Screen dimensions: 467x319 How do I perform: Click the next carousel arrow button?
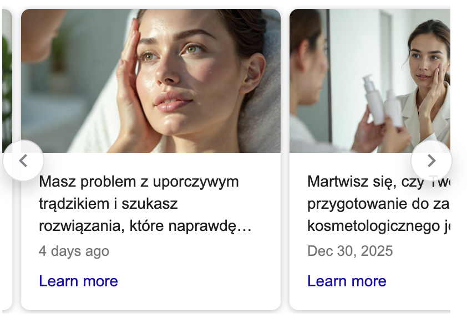click(432, 161)
